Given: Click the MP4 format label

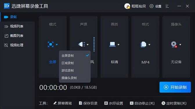Looking at the screenshot, I should [x=145, y=62].
